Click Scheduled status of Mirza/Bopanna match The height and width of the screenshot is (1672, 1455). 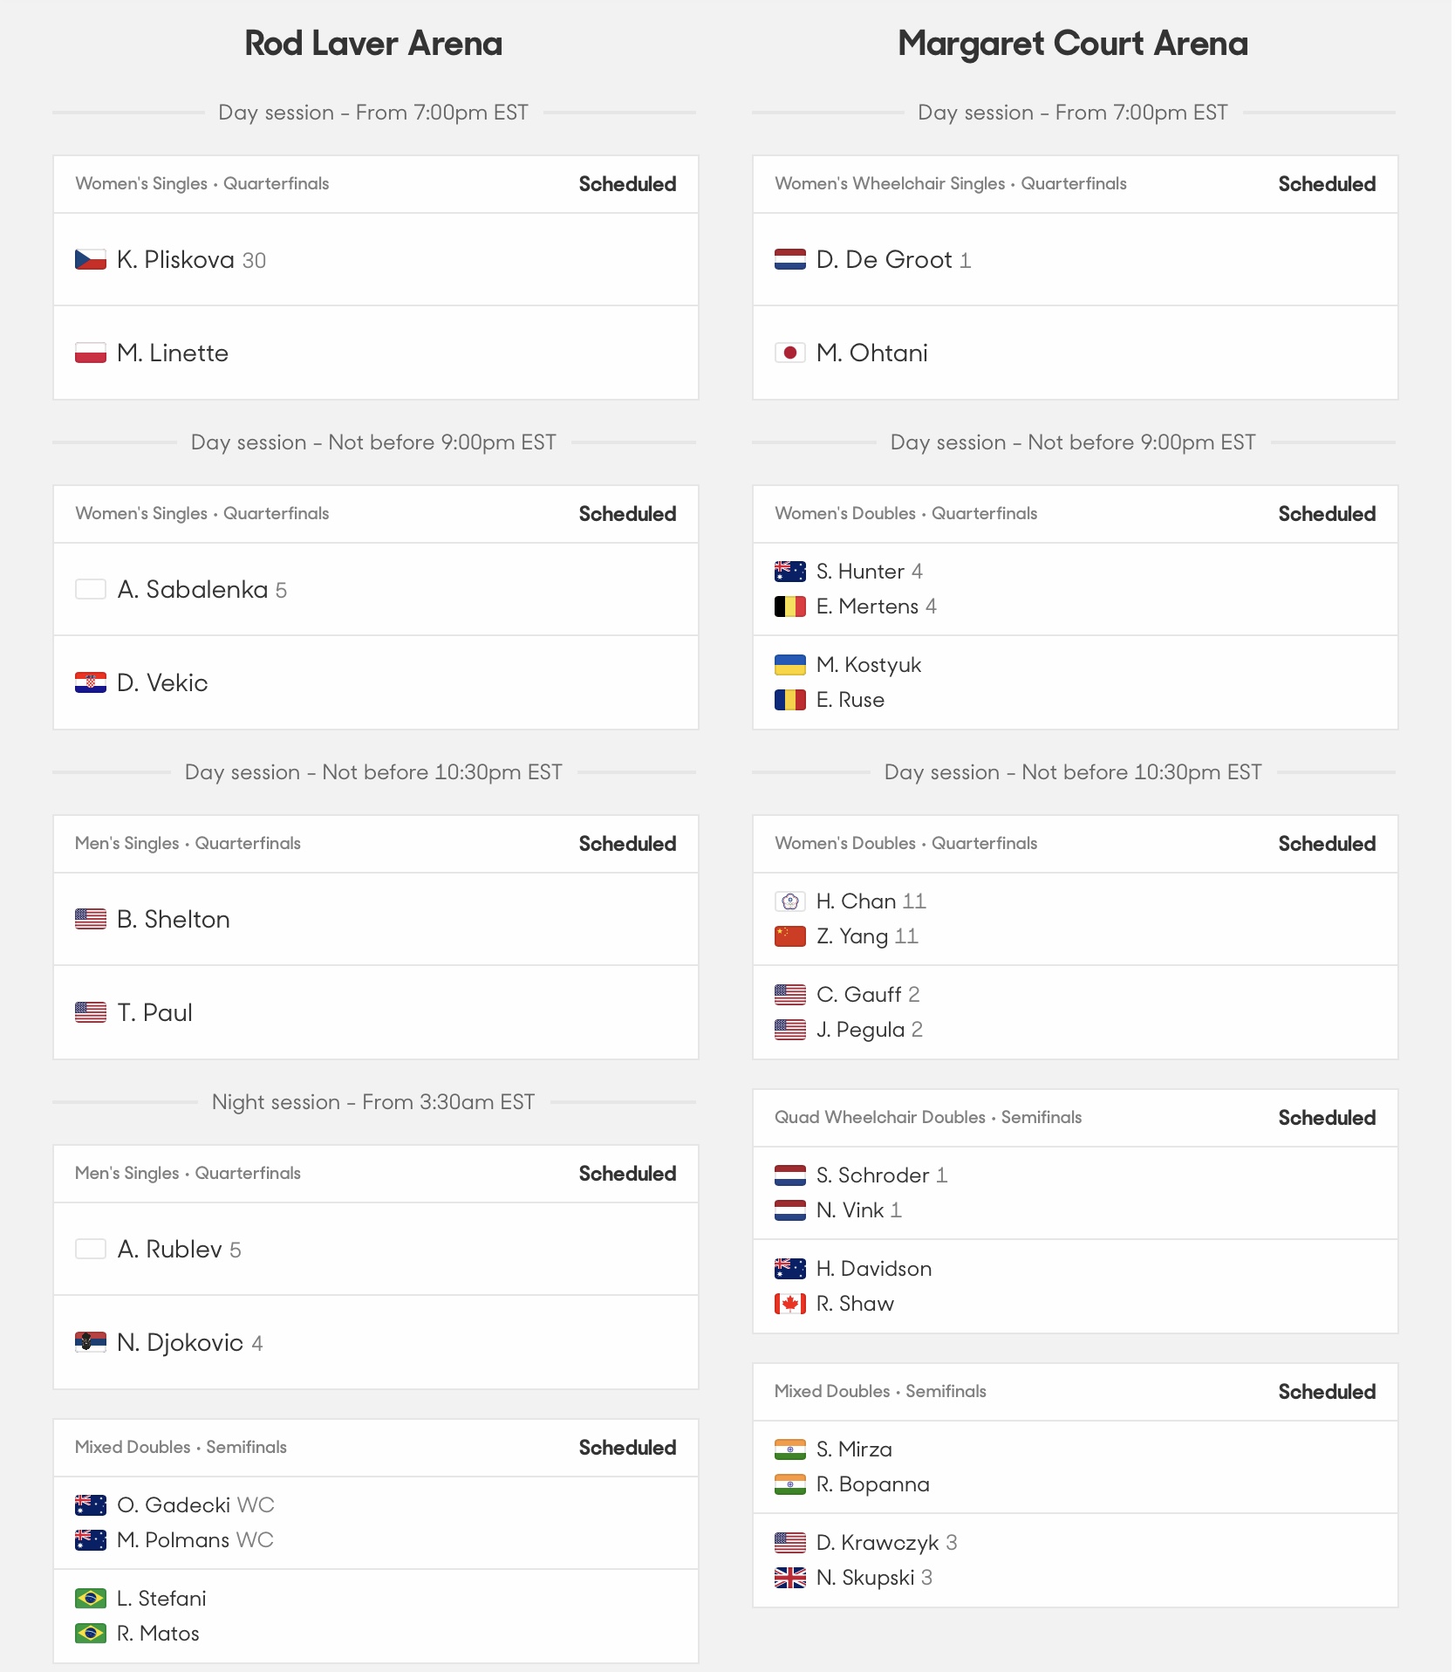pos(1328,1392)
